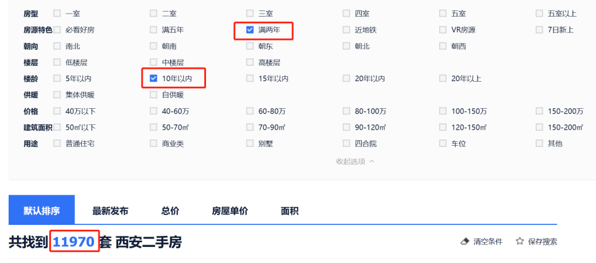
Task: Enable the VR房源 filter checkbox
Action: [443, 29]
